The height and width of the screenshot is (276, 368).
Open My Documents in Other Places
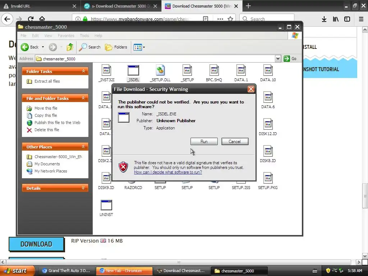43,164
